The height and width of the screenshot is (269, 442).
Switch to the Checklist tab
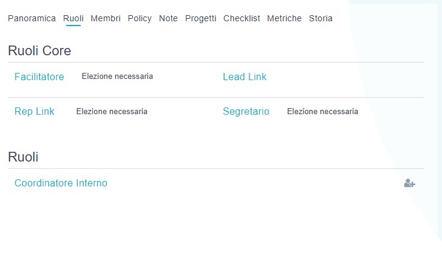tap(242, 19)
